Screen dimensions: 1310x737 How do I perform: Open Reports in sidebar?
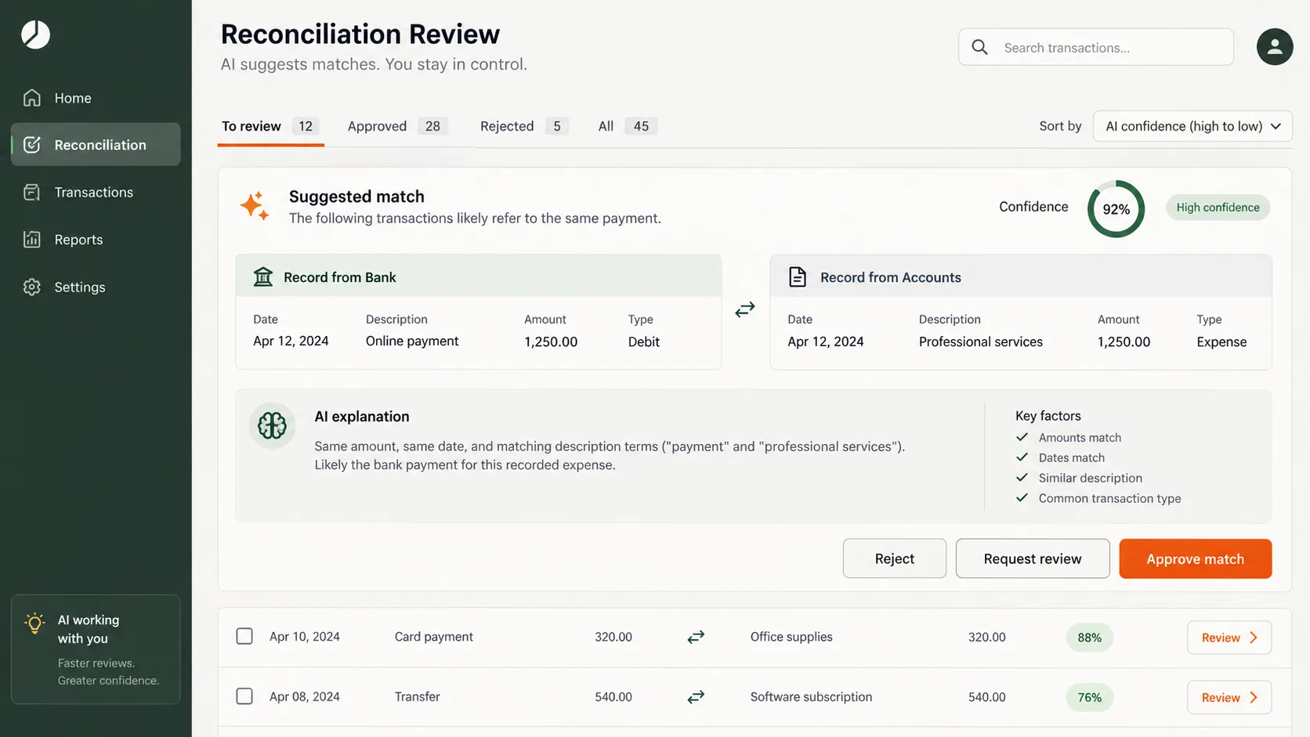96,240
